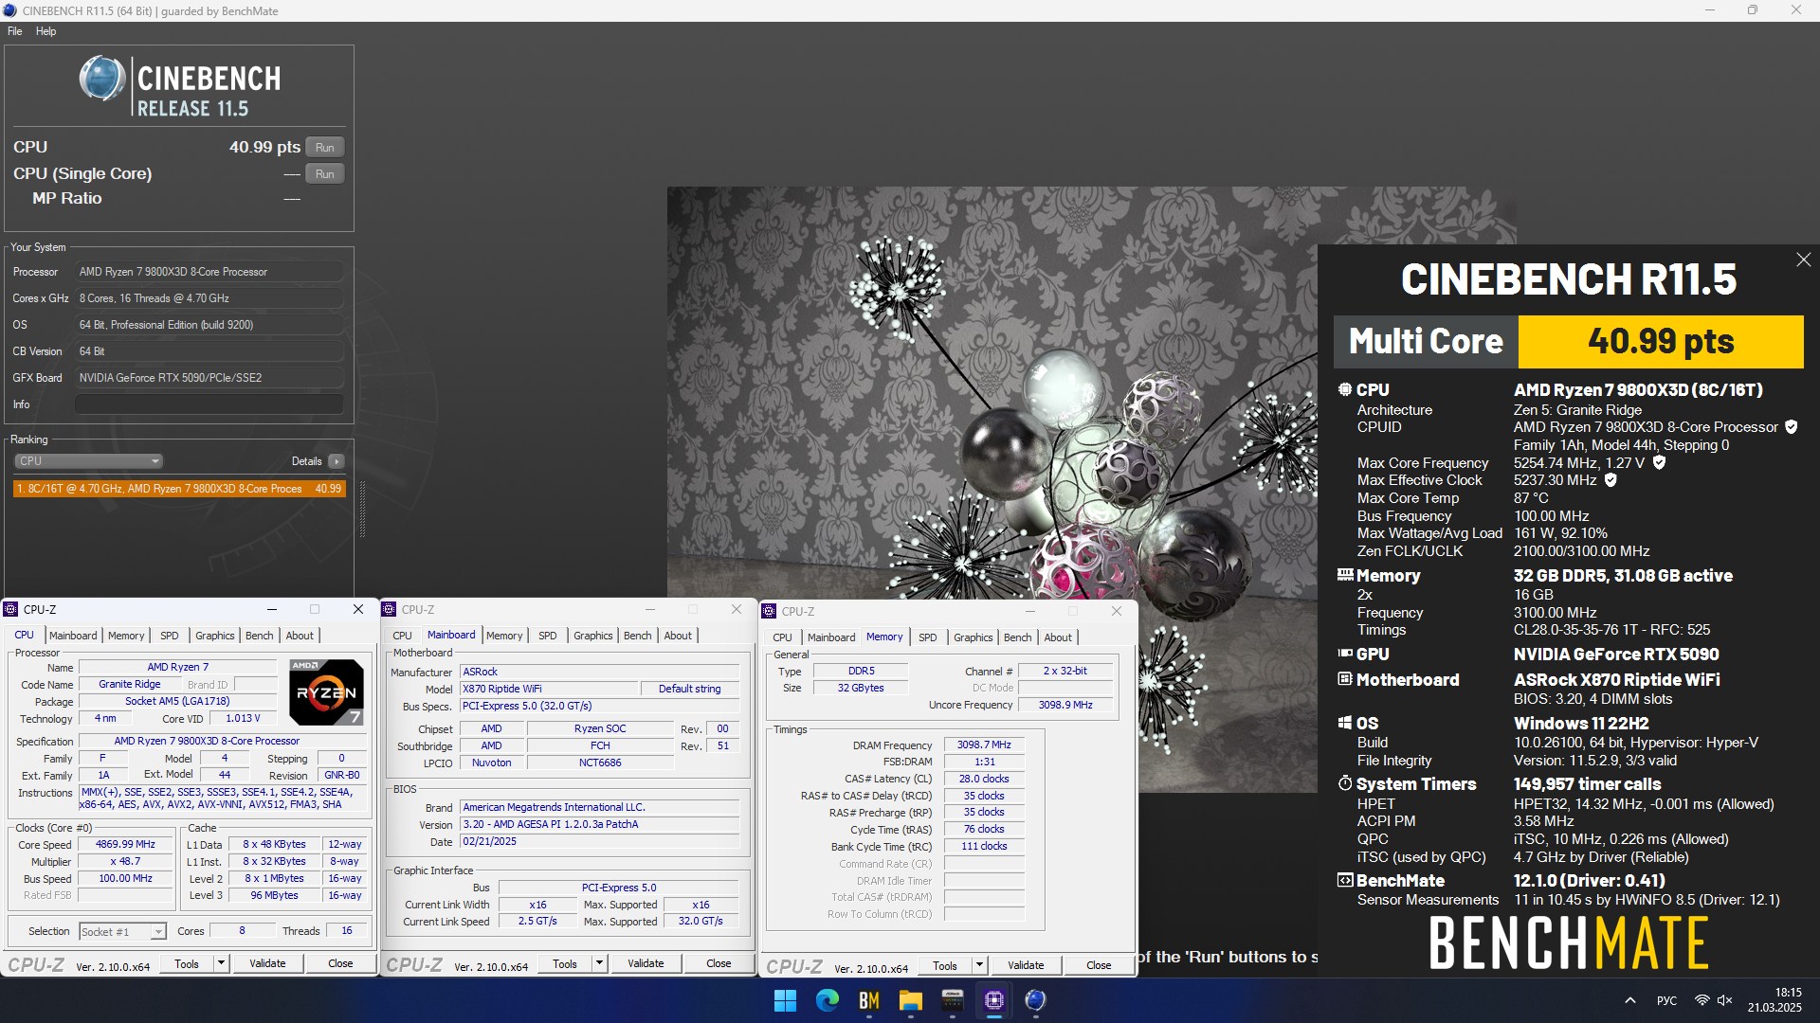Open SPD tab in first CPU-Z window

(169, 636)
